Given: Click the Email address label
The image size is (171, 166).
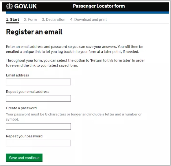Looking at the screenshot, I should click(17, 75).
